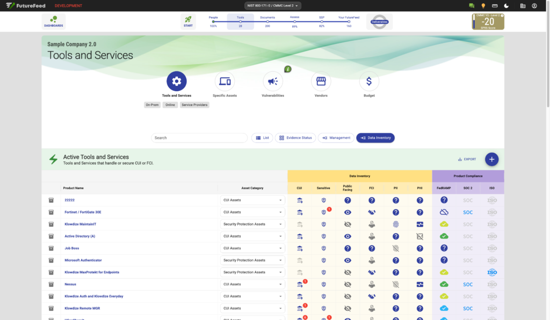Select the Data Inventory view tab
550x320 pixels.
click(375, 138)
